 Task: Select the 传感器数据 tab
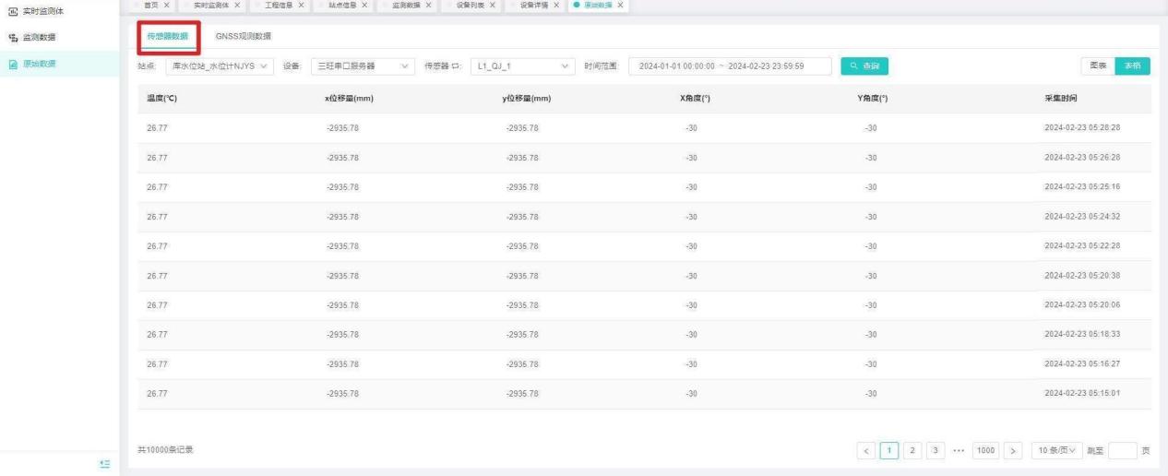point(167,36)
